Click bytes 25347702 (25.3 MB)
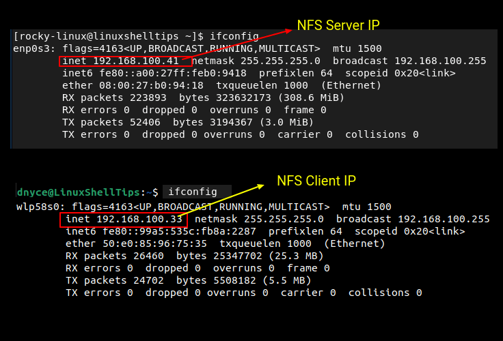 click(x=249, y=256)
